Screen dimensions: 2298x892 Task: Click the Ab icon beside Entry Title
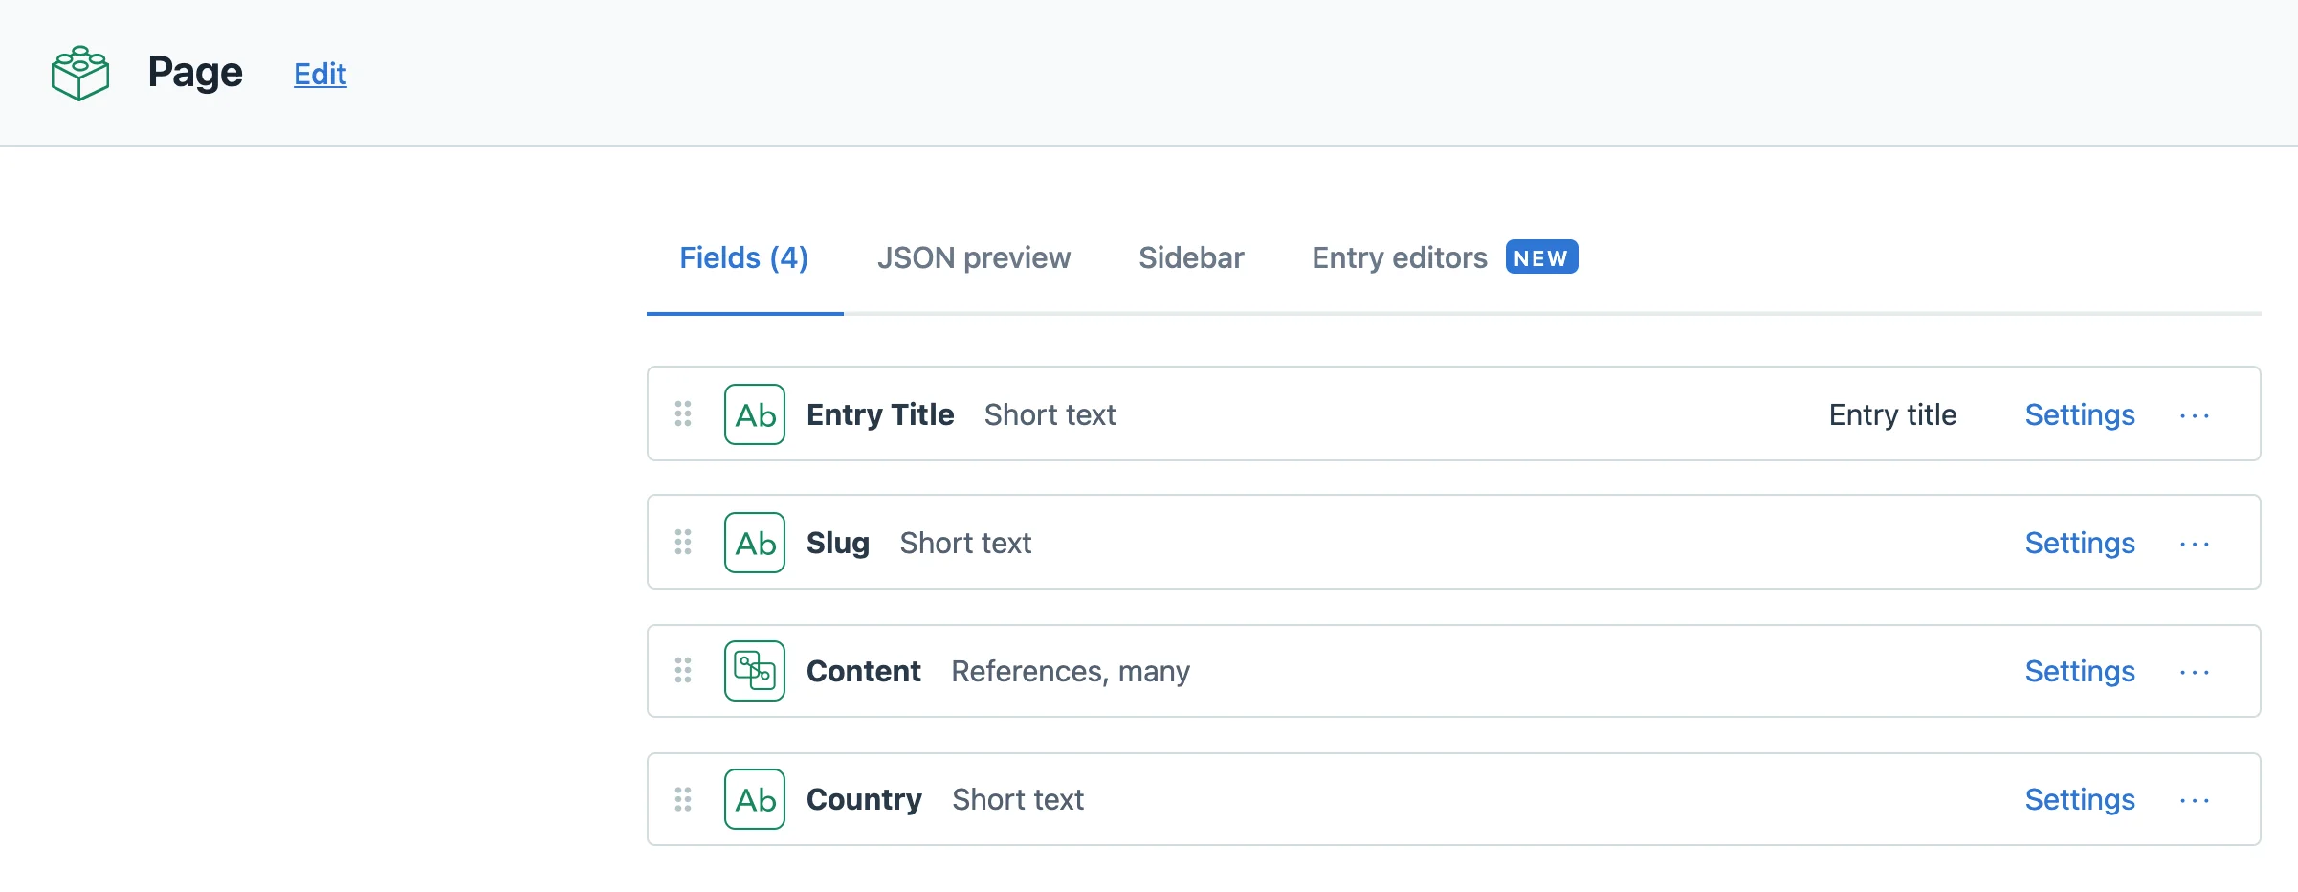click(x=754, y=414)
